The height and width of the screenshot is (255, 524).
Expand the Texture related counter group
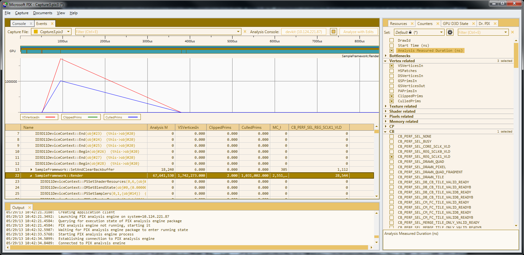click(385, 106)
